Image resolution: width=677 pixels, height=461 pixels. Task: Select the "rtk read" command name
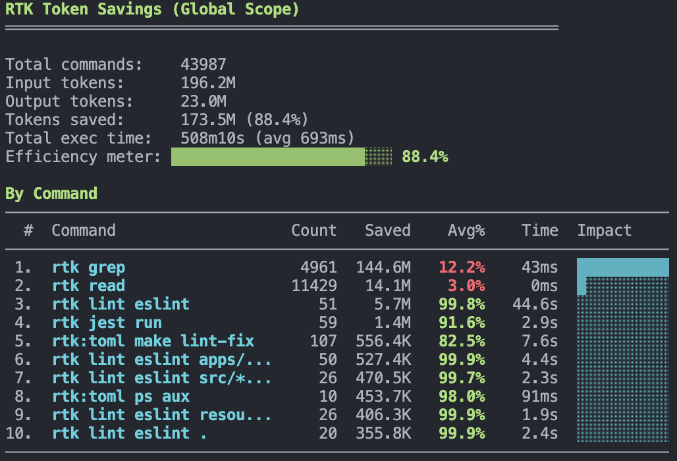click(x=88, y=286)
